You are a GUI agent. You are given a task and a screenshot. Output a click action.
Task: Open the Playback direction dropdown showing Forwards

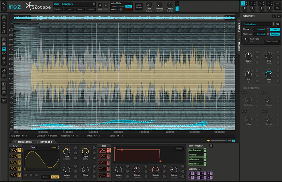[261, 29]
